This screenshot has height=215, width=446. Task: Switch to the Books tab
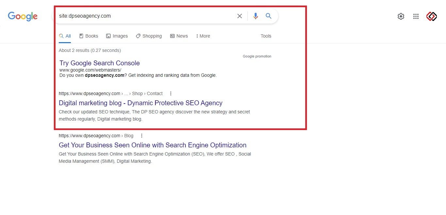point(88,36)
